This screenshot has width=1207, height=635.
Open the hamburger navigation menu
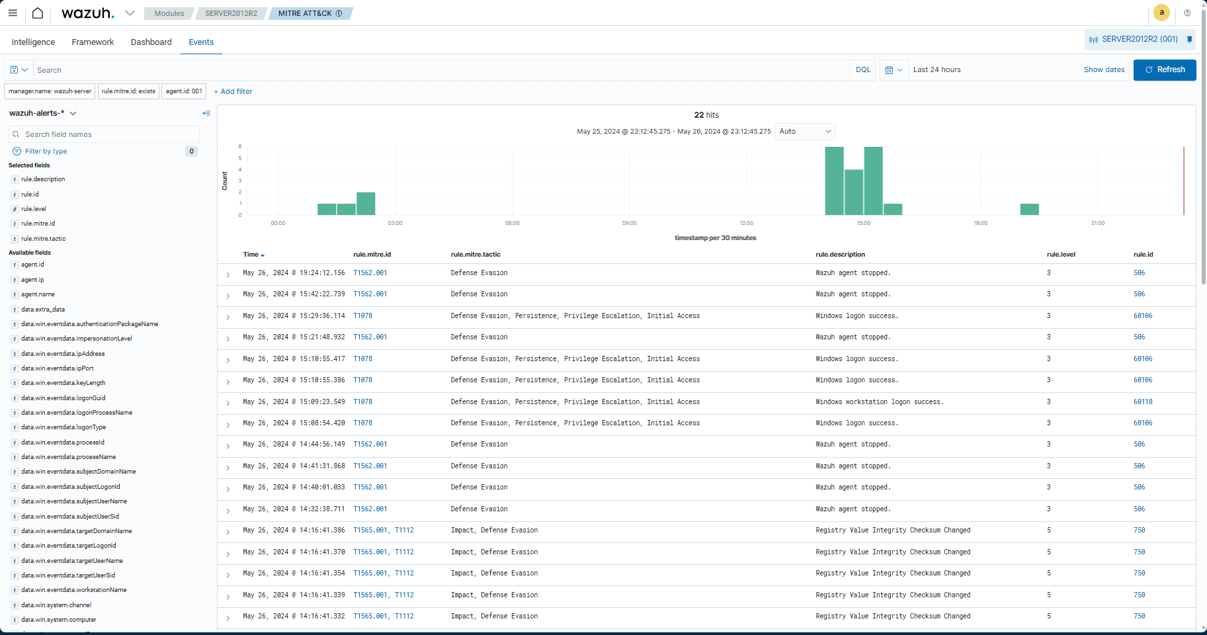pos(13,13)
